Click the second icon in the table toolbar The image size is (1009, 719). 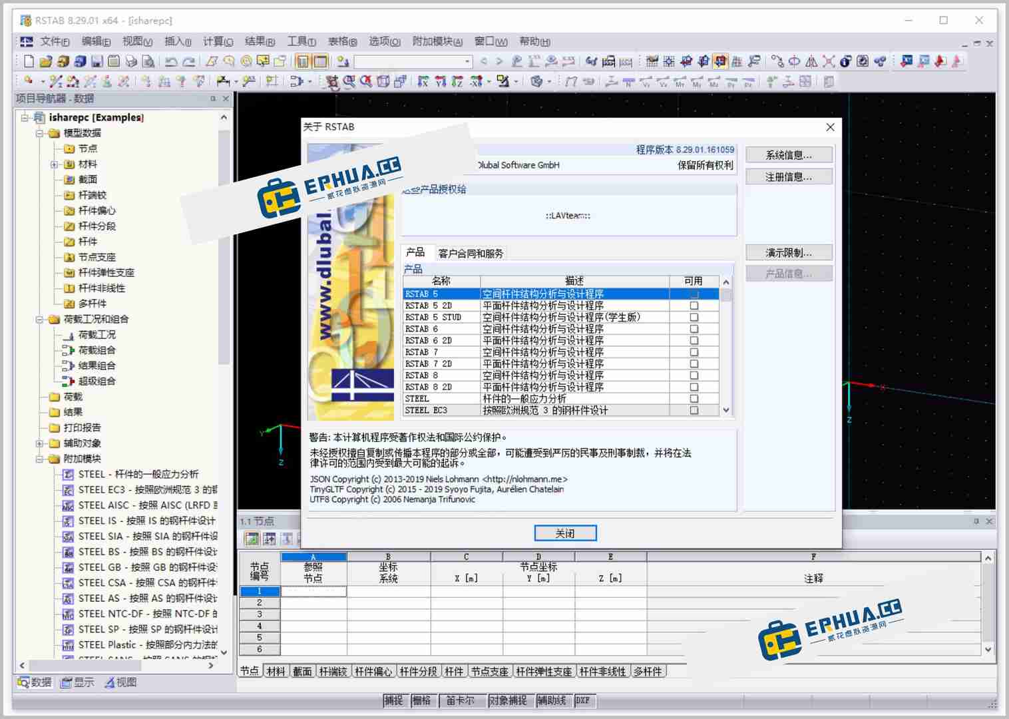point(270,539)
